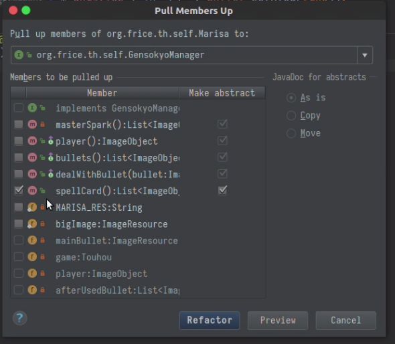The width and height of the screenshot is (395, 344).
Task: Uncheck the spellCard() member checkbox
Action: [19, 190]
